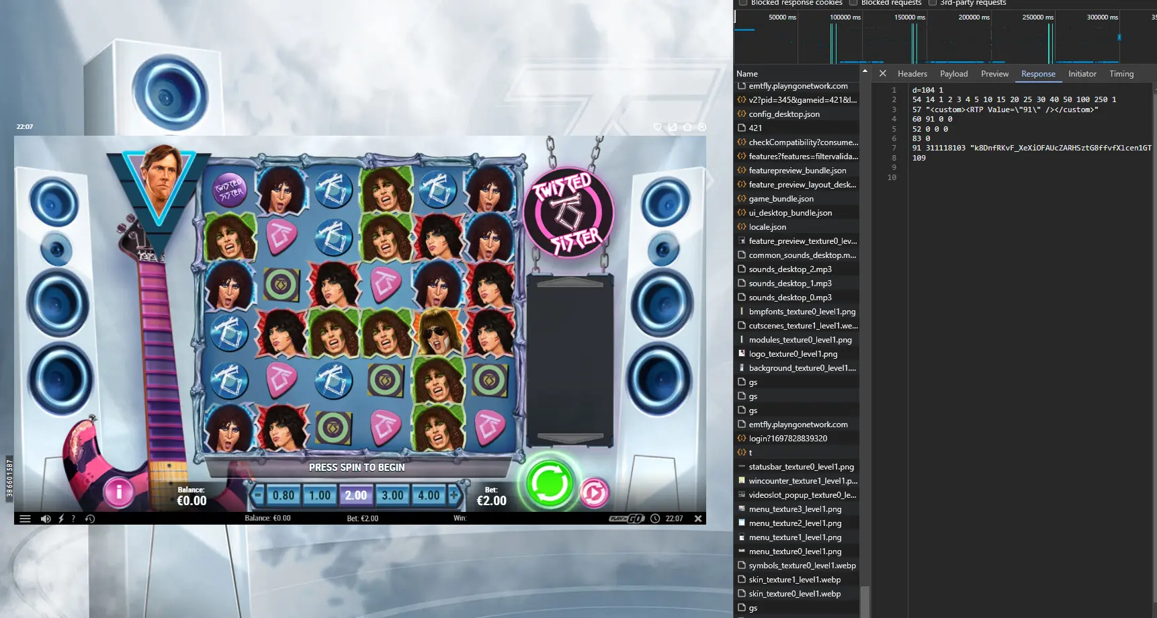This screenshot has height=618, width=1157.
Task: Select sounds_desktop_2.mp3 request
Action: 798,269
